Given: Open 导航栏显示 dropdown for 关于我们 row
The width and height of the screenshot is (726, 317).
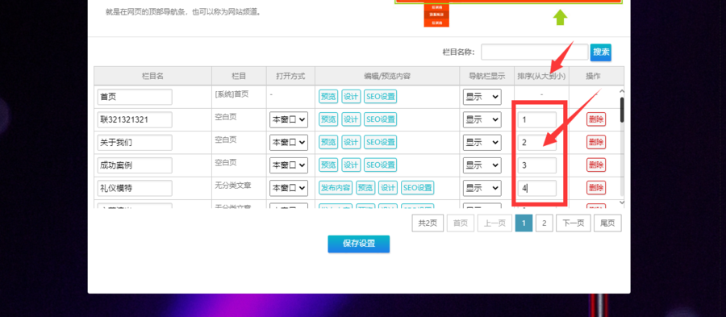Looking at the screenshot, I should 482,143.
